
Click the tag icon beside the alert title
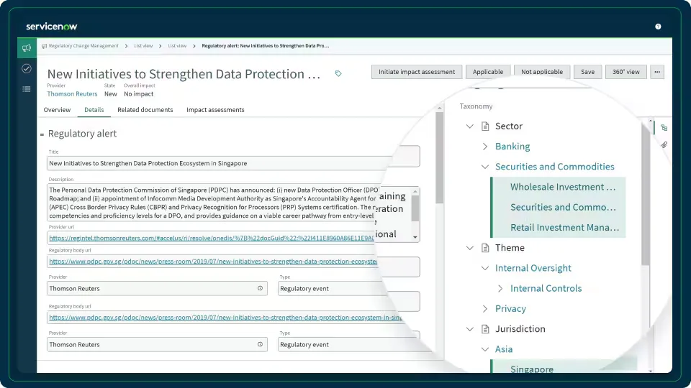(338, 73)
